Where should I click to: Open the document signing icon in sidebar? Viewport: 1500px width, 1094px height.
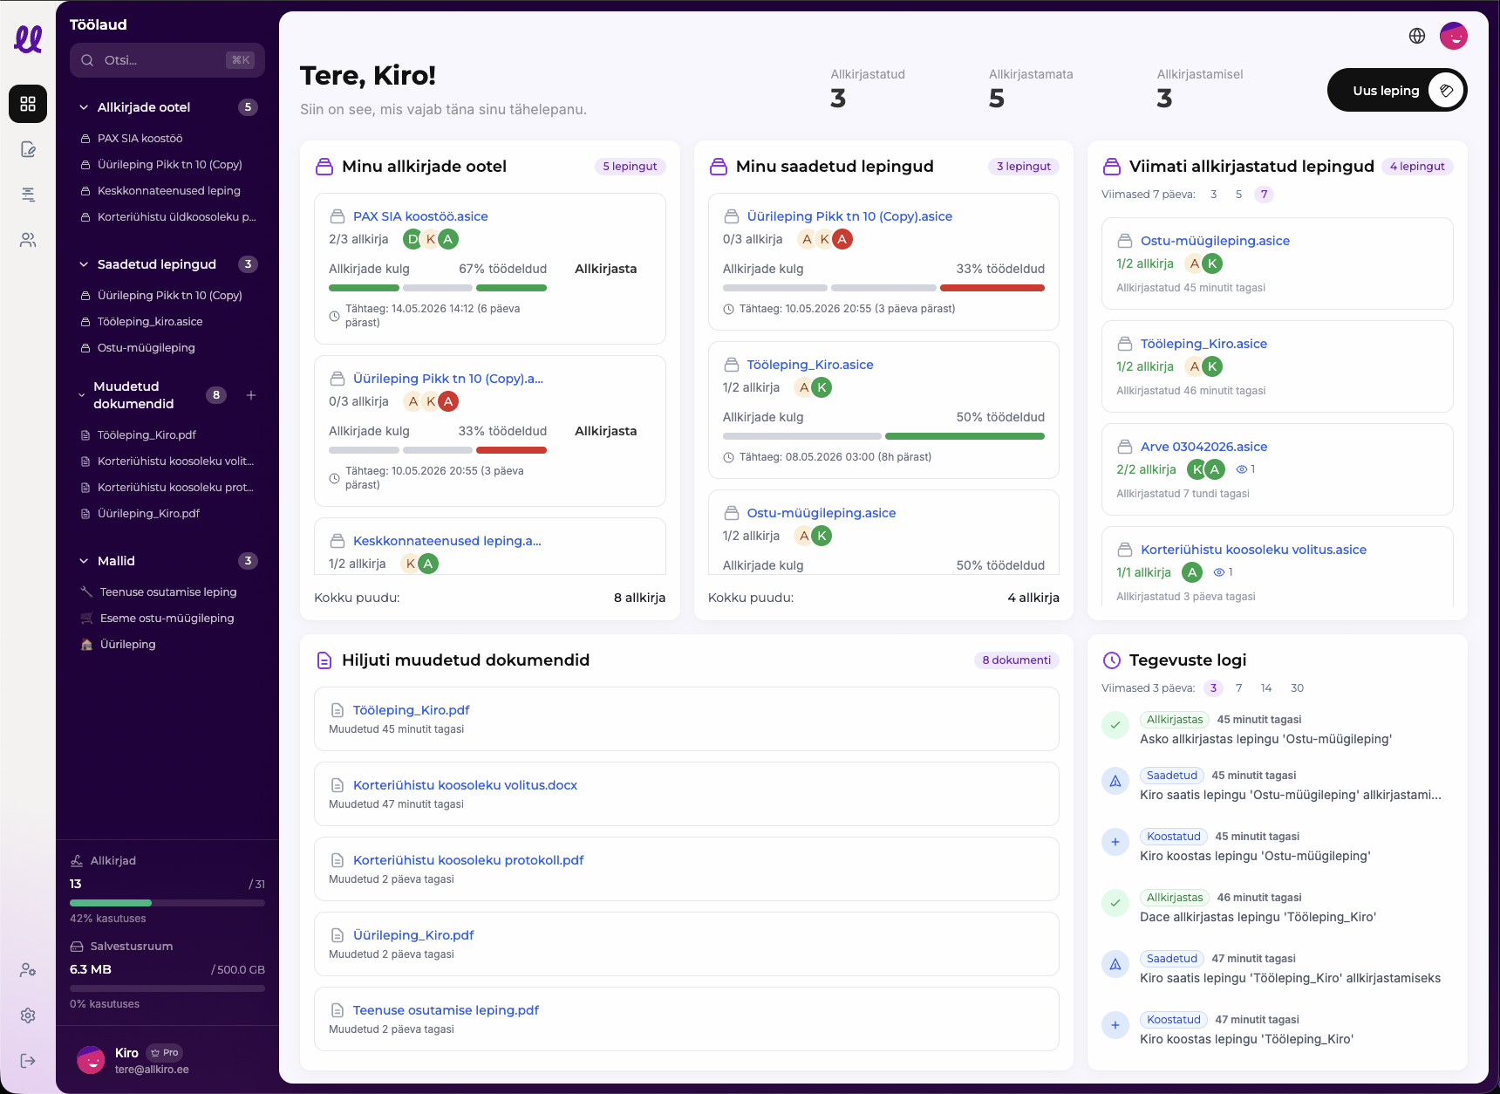click(x=28, y=149)
